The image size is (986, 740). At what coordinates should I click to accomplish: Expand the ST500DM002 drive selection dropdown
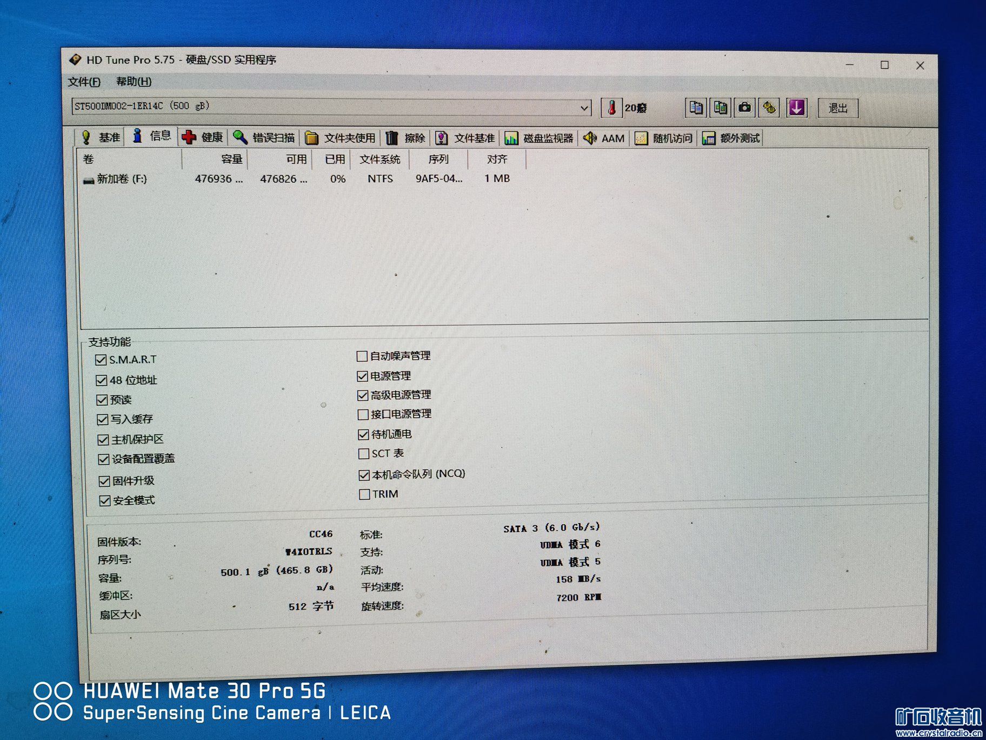[584, 108]
